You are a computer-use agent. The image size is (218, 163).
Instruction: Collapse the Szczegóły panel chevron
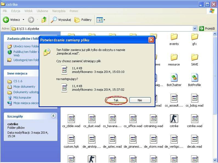53,116
